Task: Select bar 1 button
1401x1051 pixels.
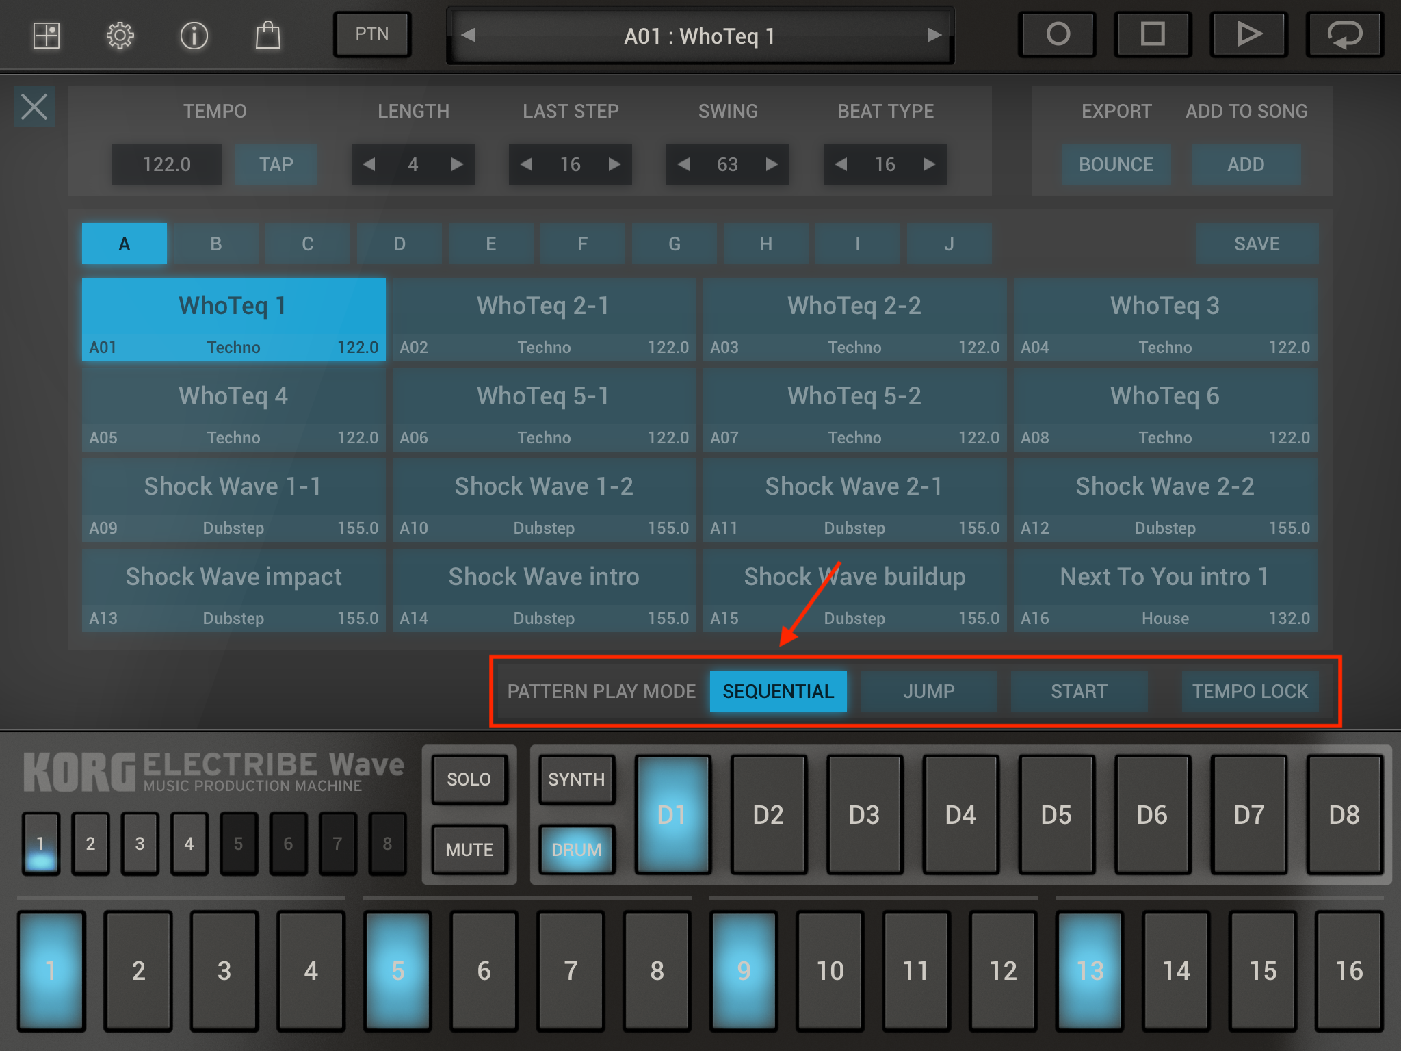Action: click(41, 844)
